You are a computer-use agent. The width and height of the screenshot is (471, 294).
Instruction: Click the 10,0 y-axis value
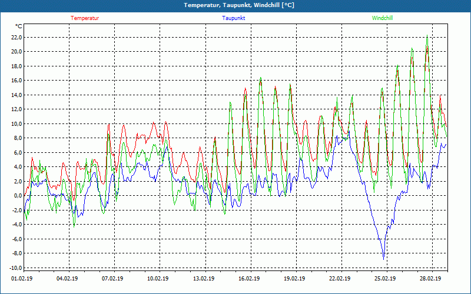(x=16, y=123)
